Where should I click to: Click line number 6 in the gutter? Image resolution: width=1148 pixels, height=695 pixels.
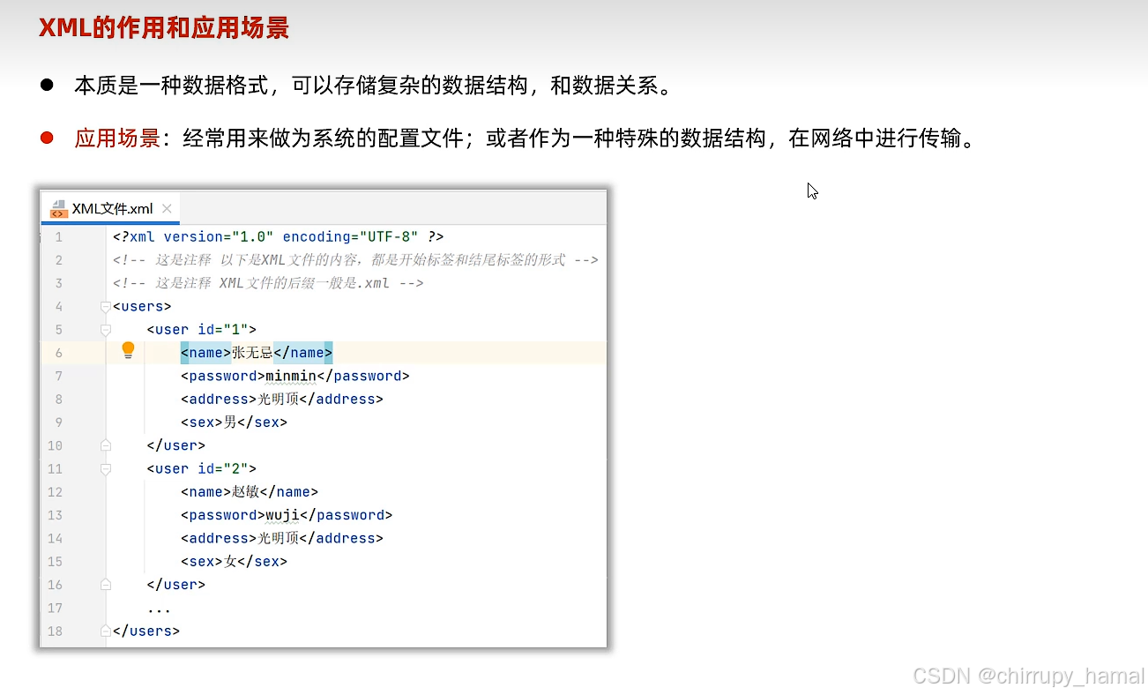tap(58, 353)
